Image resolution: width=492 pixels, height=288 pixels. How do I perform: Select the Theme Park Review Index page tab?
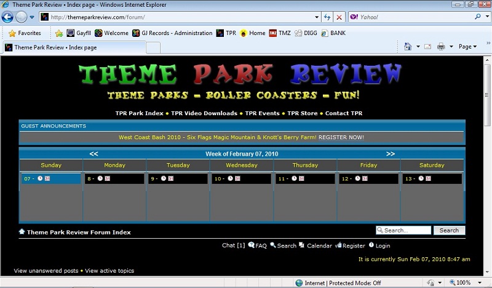pos(74,48)
